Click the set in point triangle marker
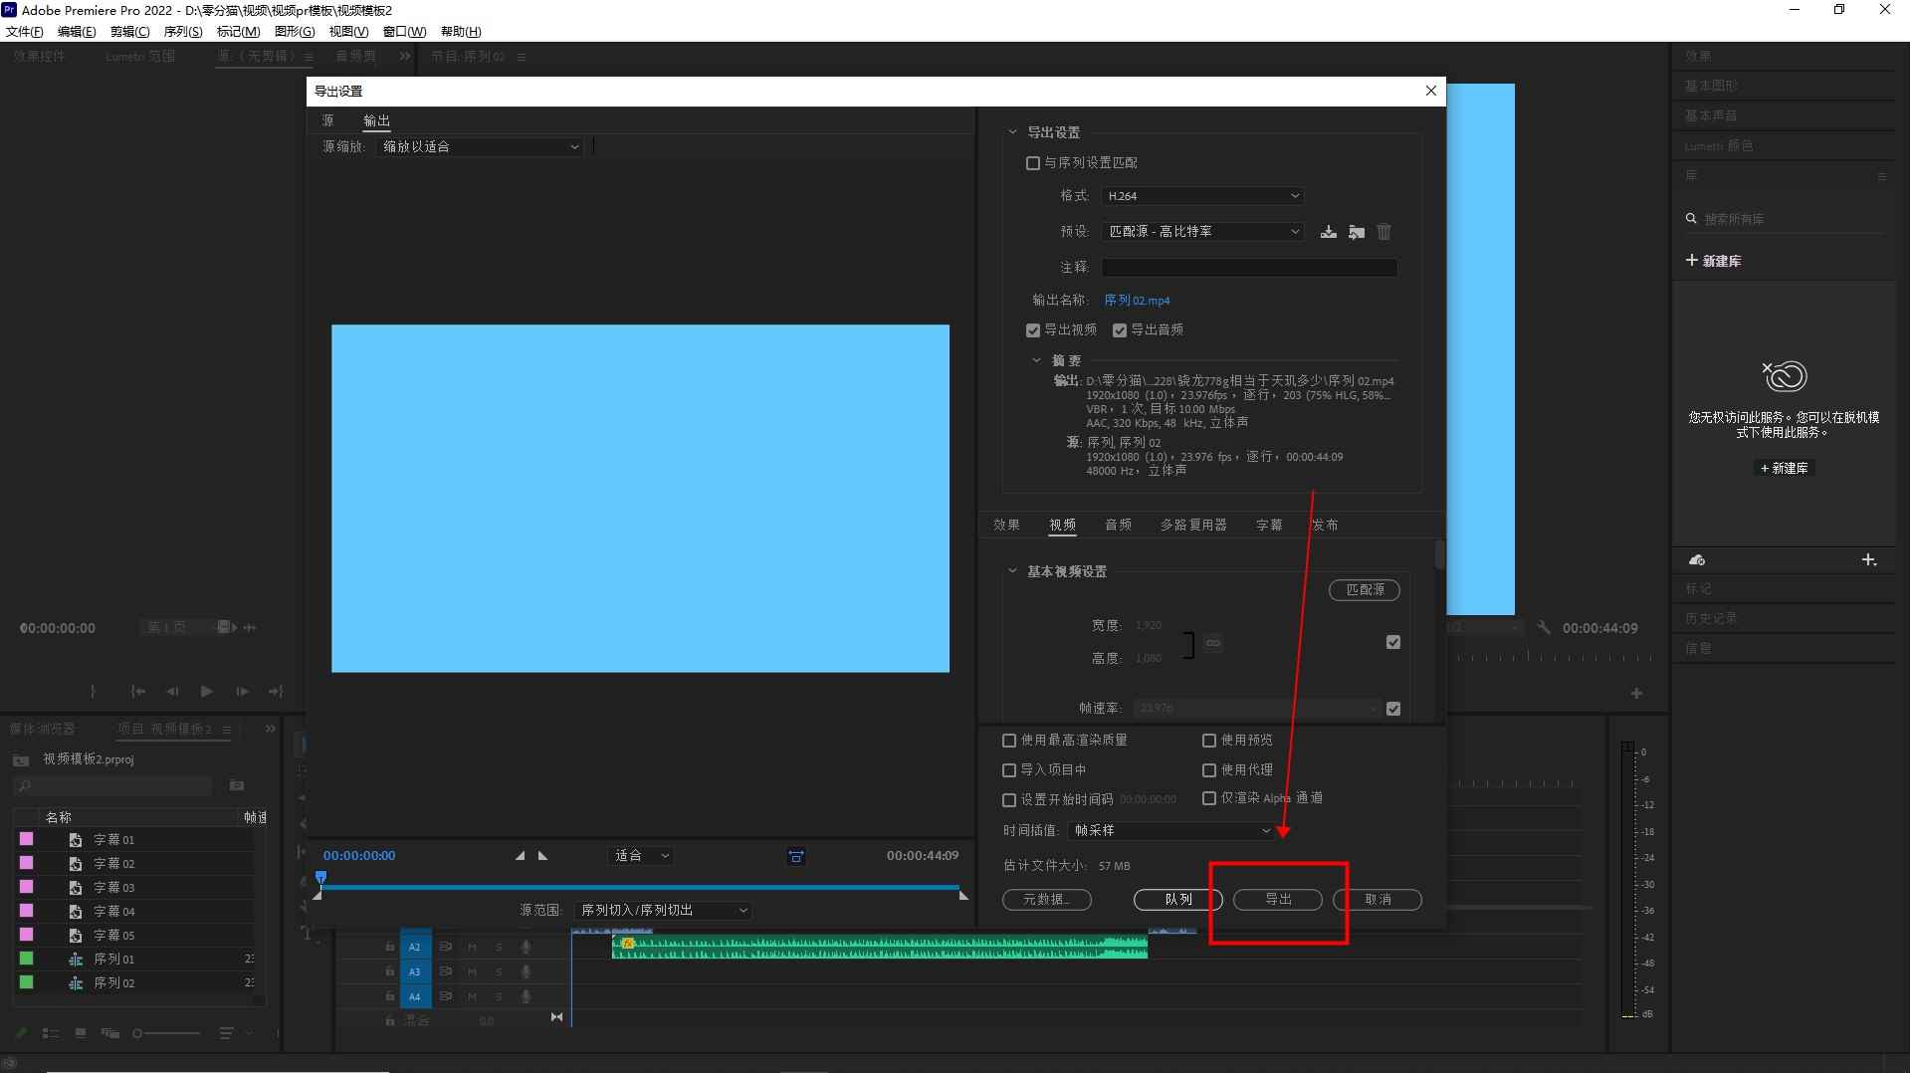 (520, 856)
